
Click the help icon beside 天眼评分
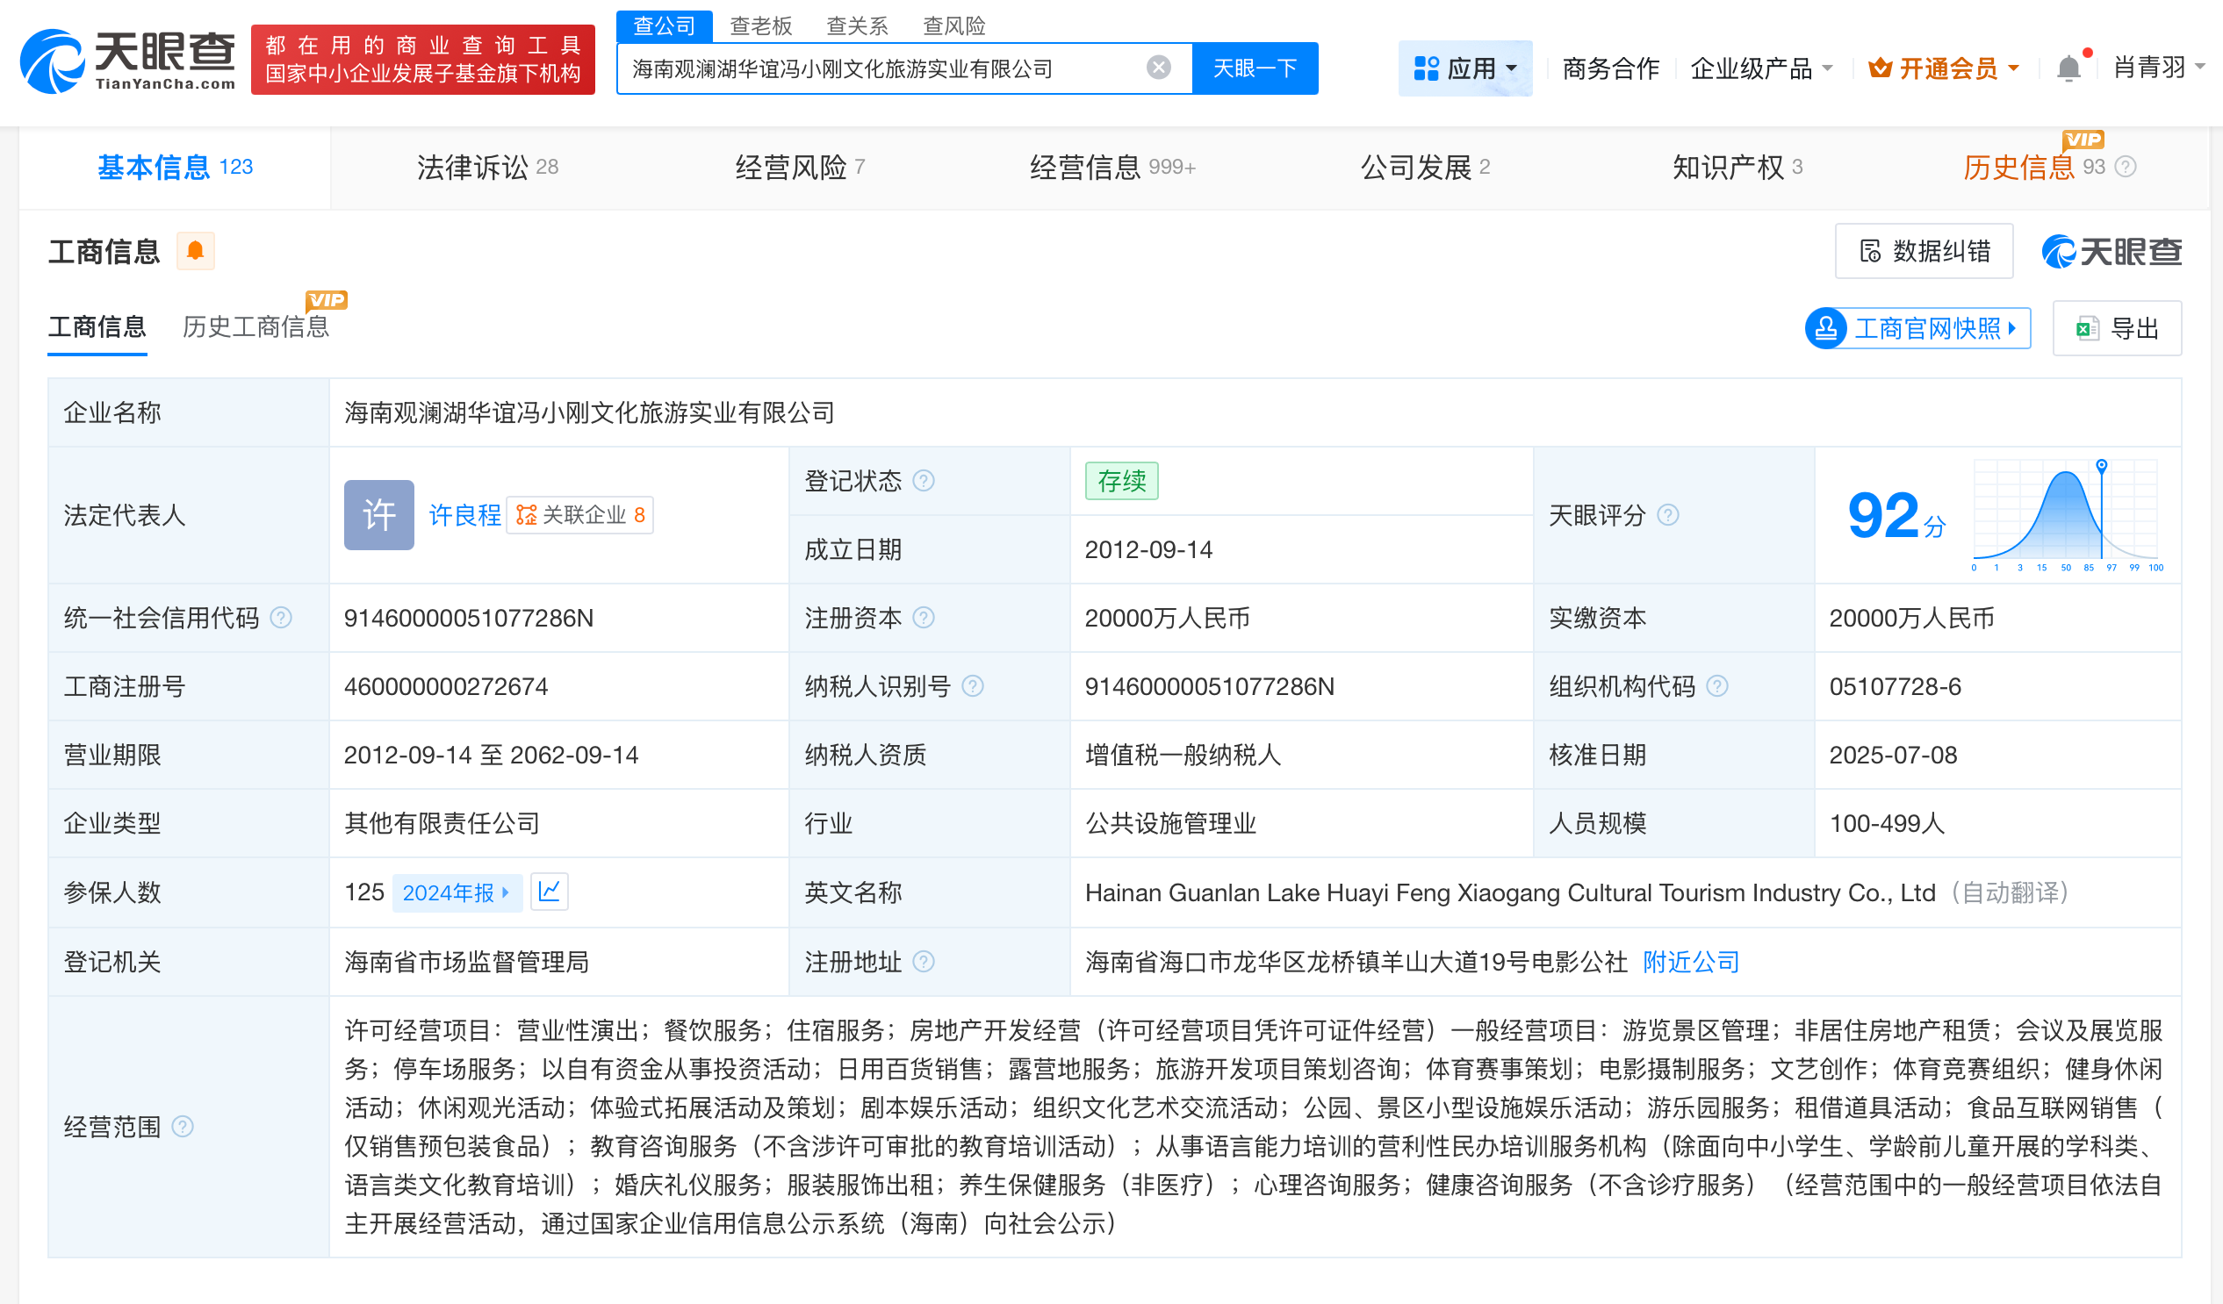pos(1667,515)
